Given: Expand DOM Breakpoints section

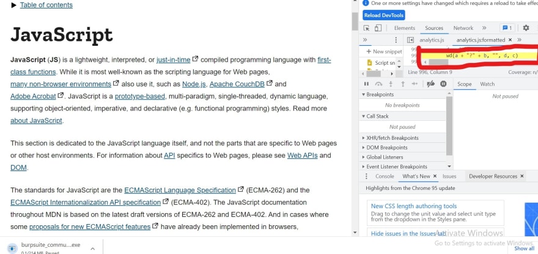Looking at the screenshot, I should pos(402,147).
